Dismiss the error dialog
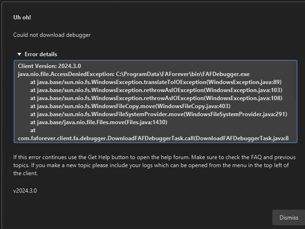The height and width of the screenshot is (229, 305). (x=288, y=217)
